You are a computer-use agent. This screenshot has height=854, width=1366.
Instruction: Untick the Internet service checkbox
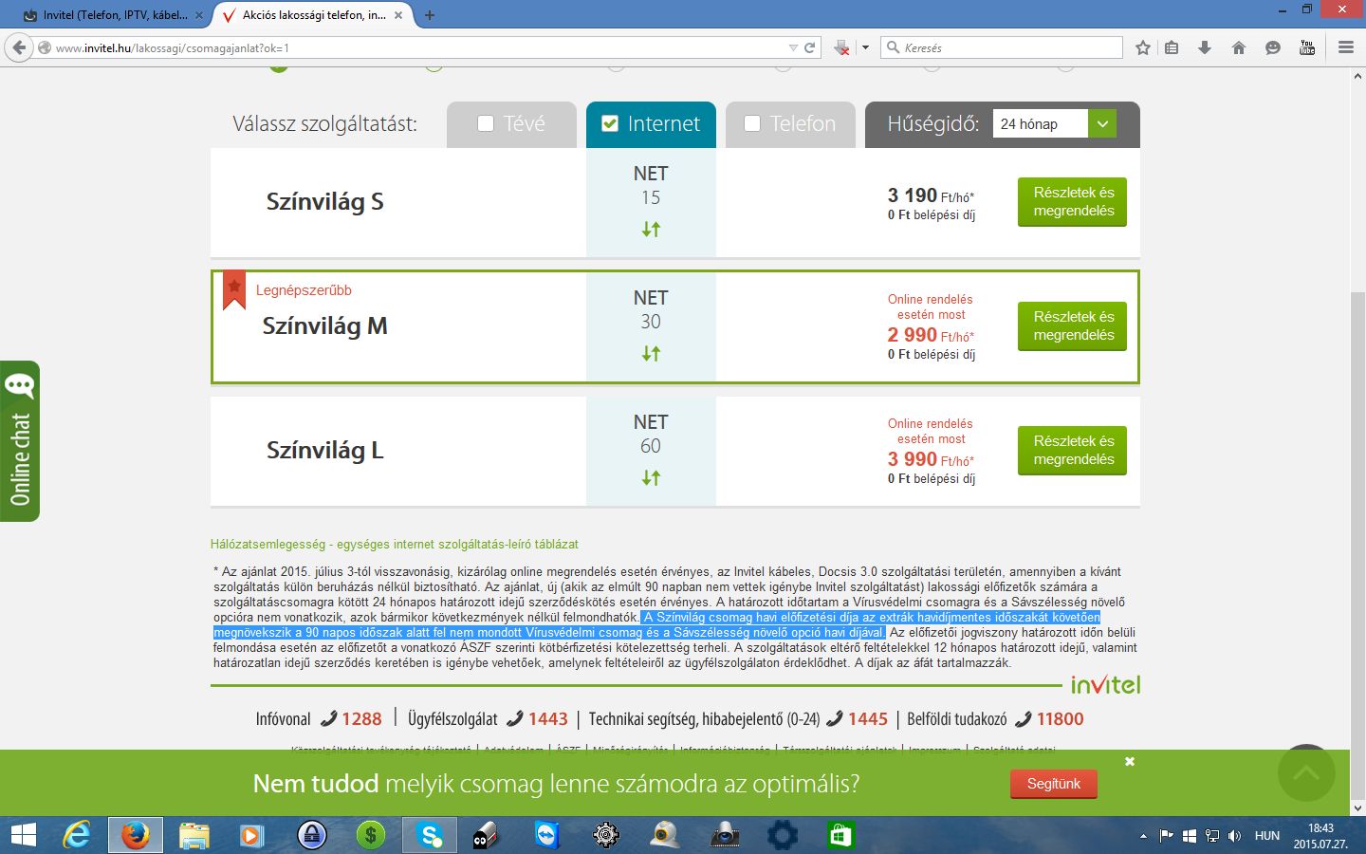coord(610,123)
